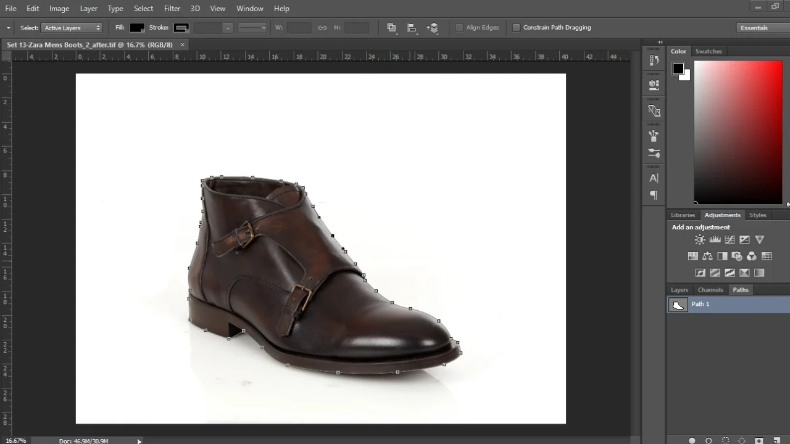
Task: Open the Select Active Layers dropdown
Action: pyautogui.click(x=72, y=28)
